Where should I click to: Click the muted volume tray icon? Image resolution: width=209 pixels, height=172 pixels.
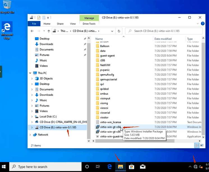[x=201, y=167]
